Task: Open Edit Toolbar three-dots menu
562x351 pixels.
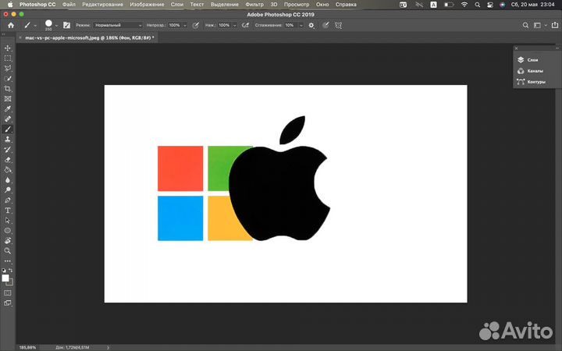Action: coord(8,261)
